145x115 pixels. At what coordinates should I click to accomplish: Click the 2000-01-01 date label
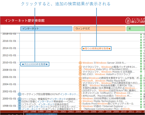(x=9, y=99)
